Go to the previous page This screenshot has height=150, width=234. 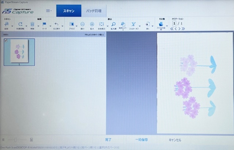(176, 29)
